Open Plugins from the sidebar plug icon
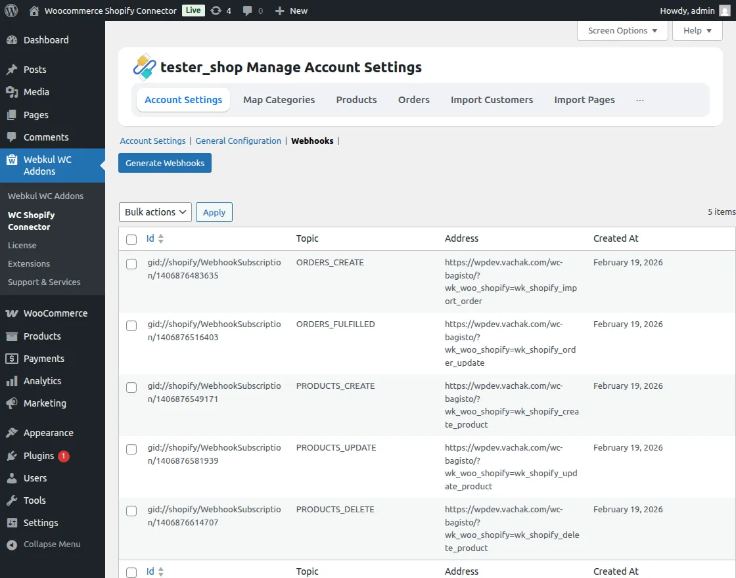The width and height of the screenshot is (736, 578). [x=12, y=456]
